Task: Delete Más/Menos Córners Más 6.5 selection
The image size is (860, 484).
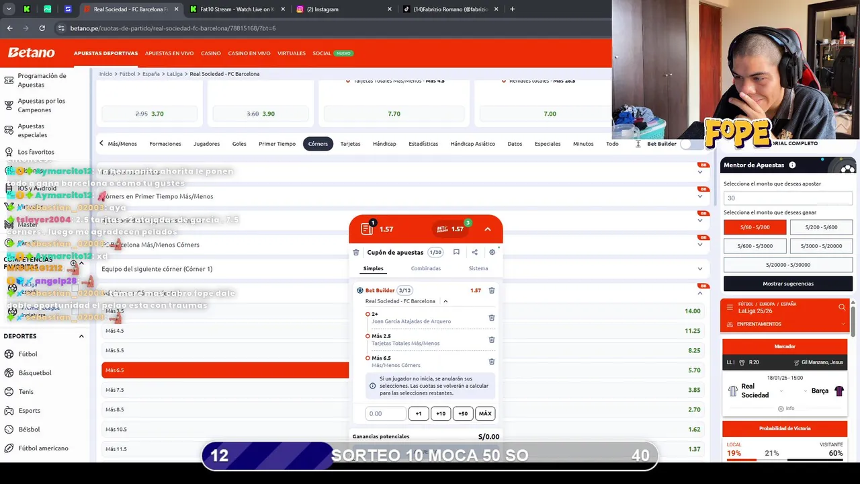Action: (x=491, y=362)
